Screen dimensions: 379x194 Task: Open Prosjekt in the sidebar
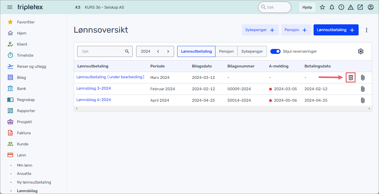24,122
